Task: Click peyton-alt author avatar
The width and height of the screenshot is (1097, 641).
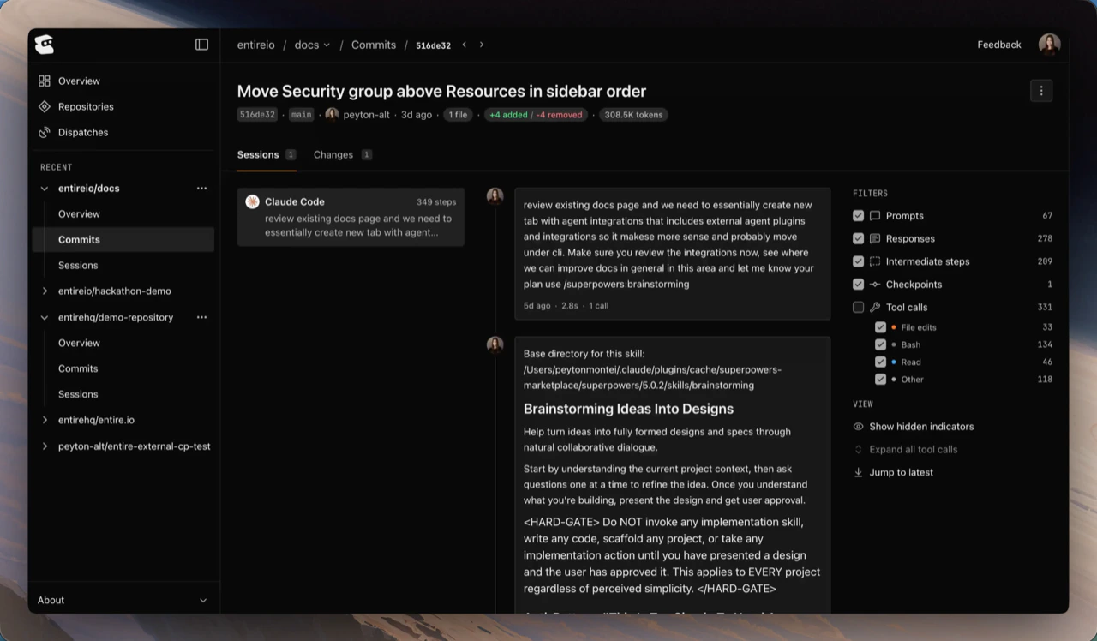Action: [x=332, y=115]
